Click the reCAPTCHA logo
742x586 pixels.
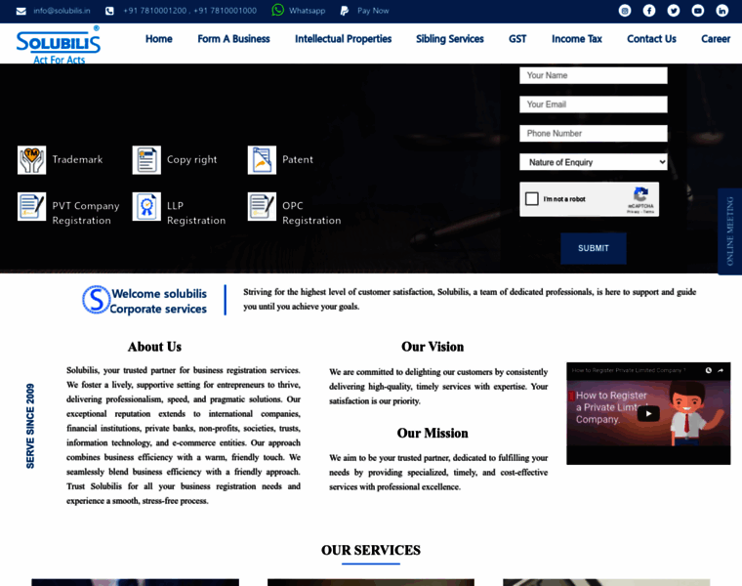[640, 194]
